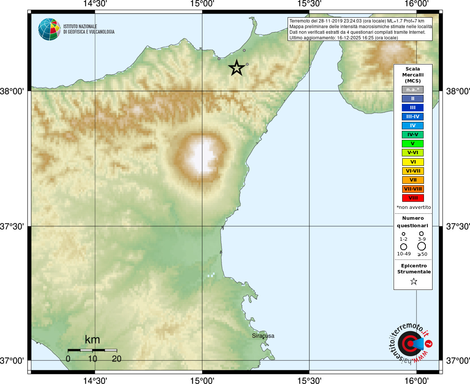Click the left 37°00' latitude label
This screenshot has height=384, width=470.
tap(12, 361)
